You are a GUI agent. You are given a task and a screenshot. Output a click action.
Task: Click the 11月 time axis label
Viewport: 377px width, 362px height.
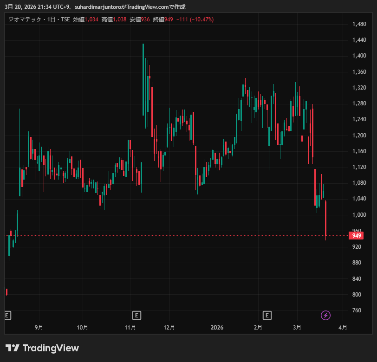(x=130, y=328)
